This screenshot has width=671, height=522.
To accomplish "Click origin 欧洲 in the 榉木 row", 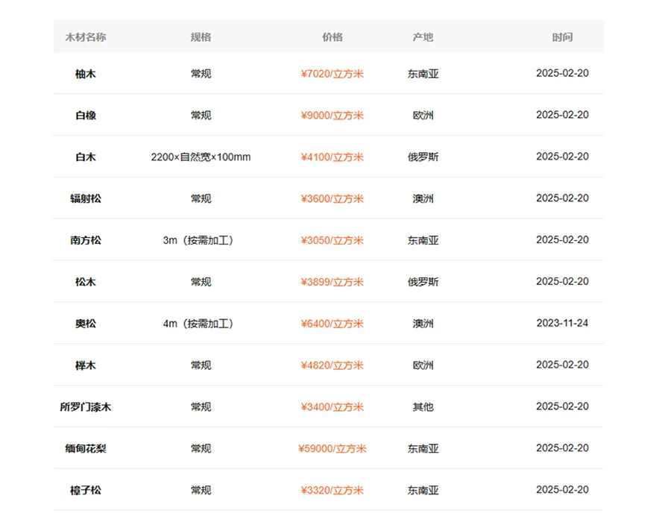I will [423, 365].
